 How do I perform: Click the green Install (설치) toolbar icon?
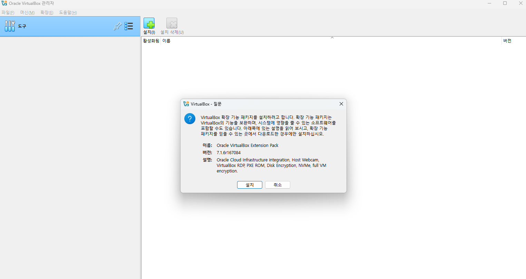point(149,23)
